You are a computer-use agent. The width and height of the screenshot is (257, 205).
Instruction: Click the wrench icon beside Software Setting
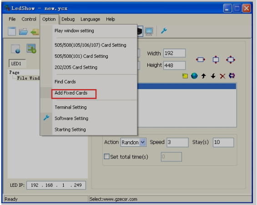click(x=46, y=118)
